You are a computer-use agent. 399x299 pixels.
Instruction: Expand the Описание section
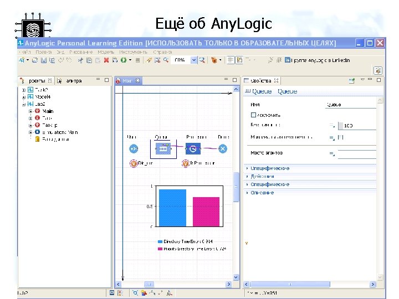point(262,193)
